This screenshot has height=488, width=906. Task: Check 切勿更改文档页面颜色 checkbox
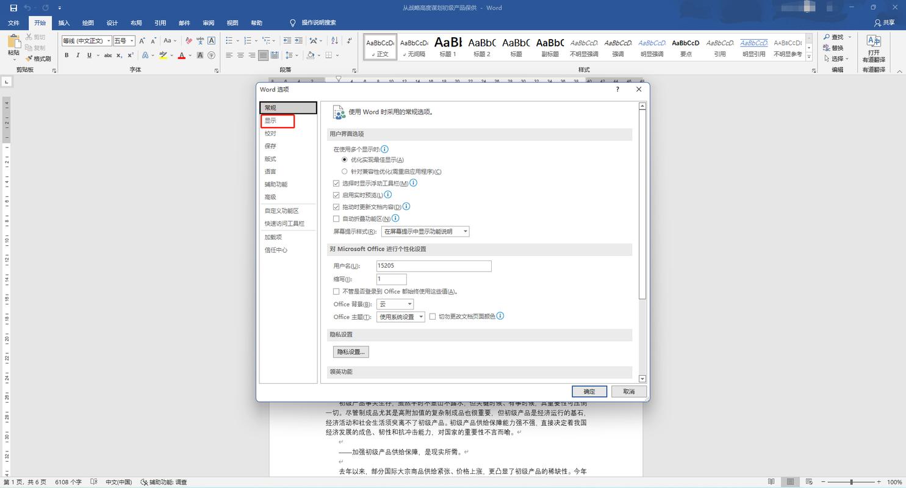click(x=433, y=317)
